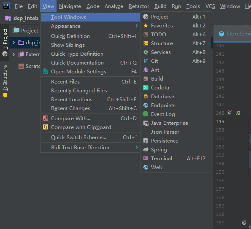Expand the External Libraries tree node
Image resolution: width=251 pixels, height=229 pixels.
[13, 54]
